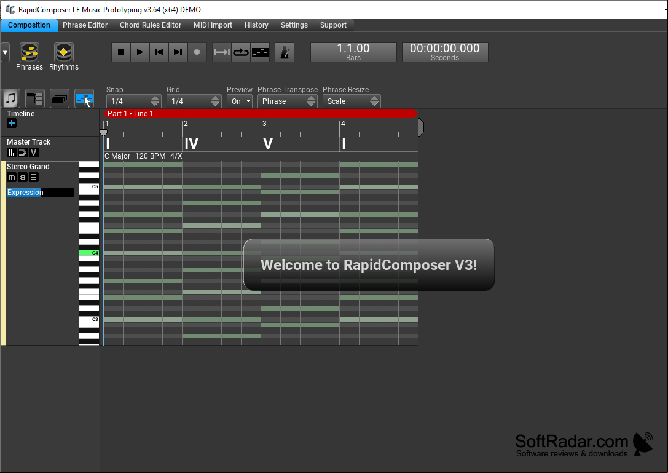Select the Stereo Grand track name

click(28, 167)
